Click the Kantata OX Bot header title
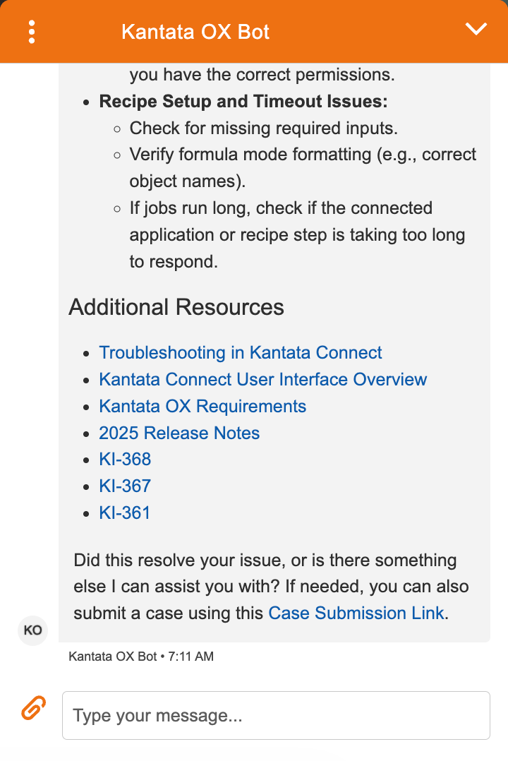 (195, 32)
